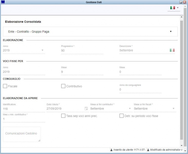This screenshot has width=188, height=154.
Task: Click the vertical scrollbar down arrow
Action: (182, 146)
